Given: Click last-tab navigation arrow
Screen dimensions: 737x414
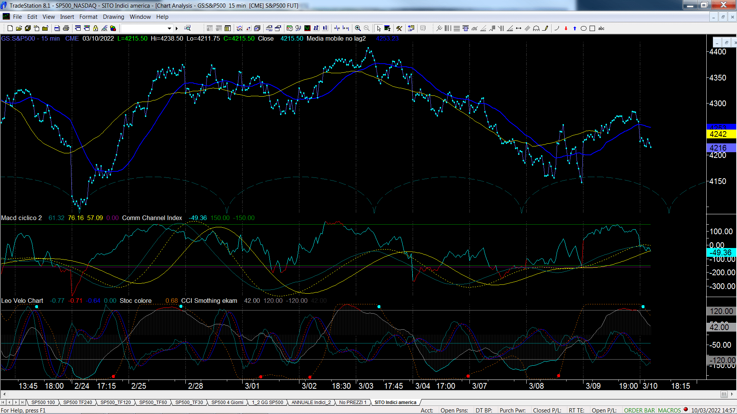Looking at the screenshot, I should (22, 402).
